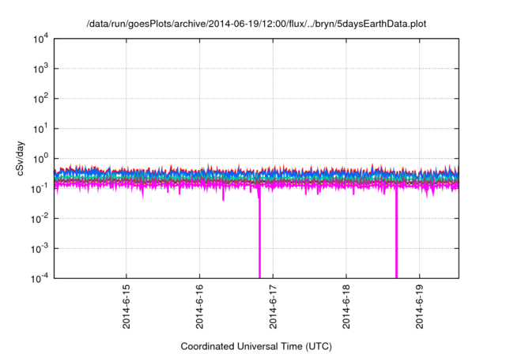
Task: Click the 2014-6-16 date tick label
Action: [199, 307]
